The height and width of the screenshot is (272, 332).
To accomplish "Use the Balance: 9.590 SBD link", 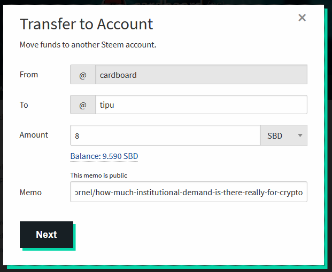I will [104, 156].
